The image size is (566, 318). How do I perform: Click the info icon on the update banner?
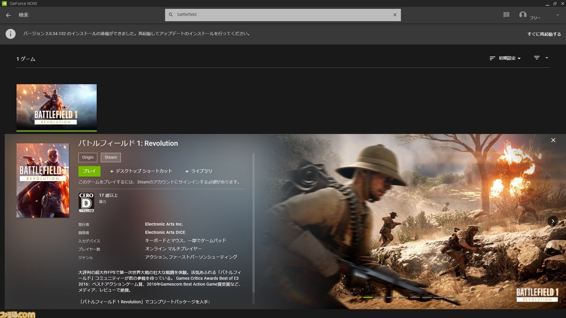click(10, 34)
